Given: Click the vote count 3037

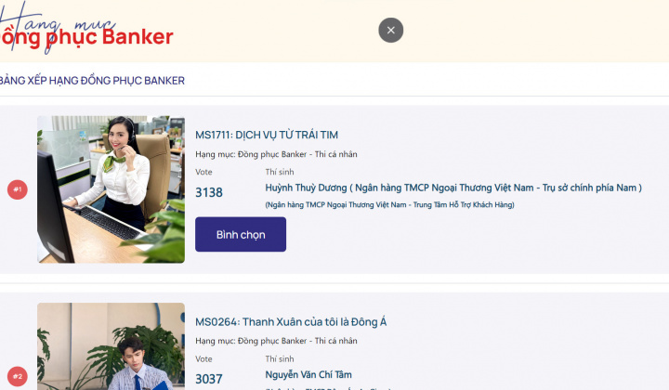Looking at the screenshot, I should 209,380.
